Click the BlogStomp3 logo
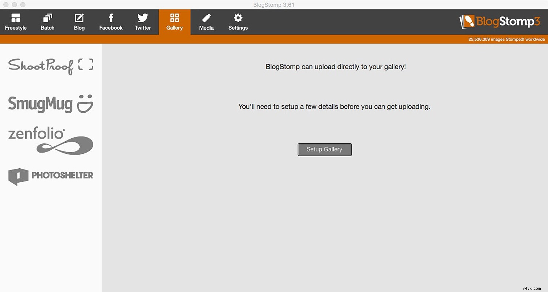Viewport: 548px width, 292px height. (x=500, y=22)
